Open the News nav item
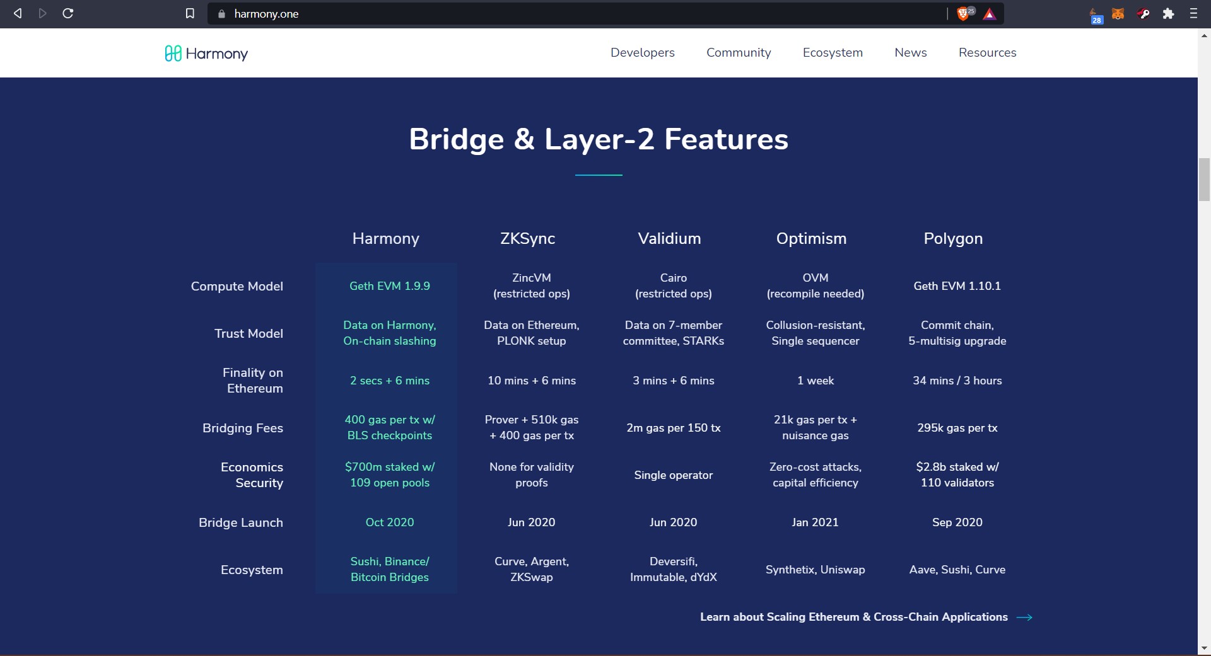The width and height of the screenshot is (1211, 656). click(x=911, y=52)
